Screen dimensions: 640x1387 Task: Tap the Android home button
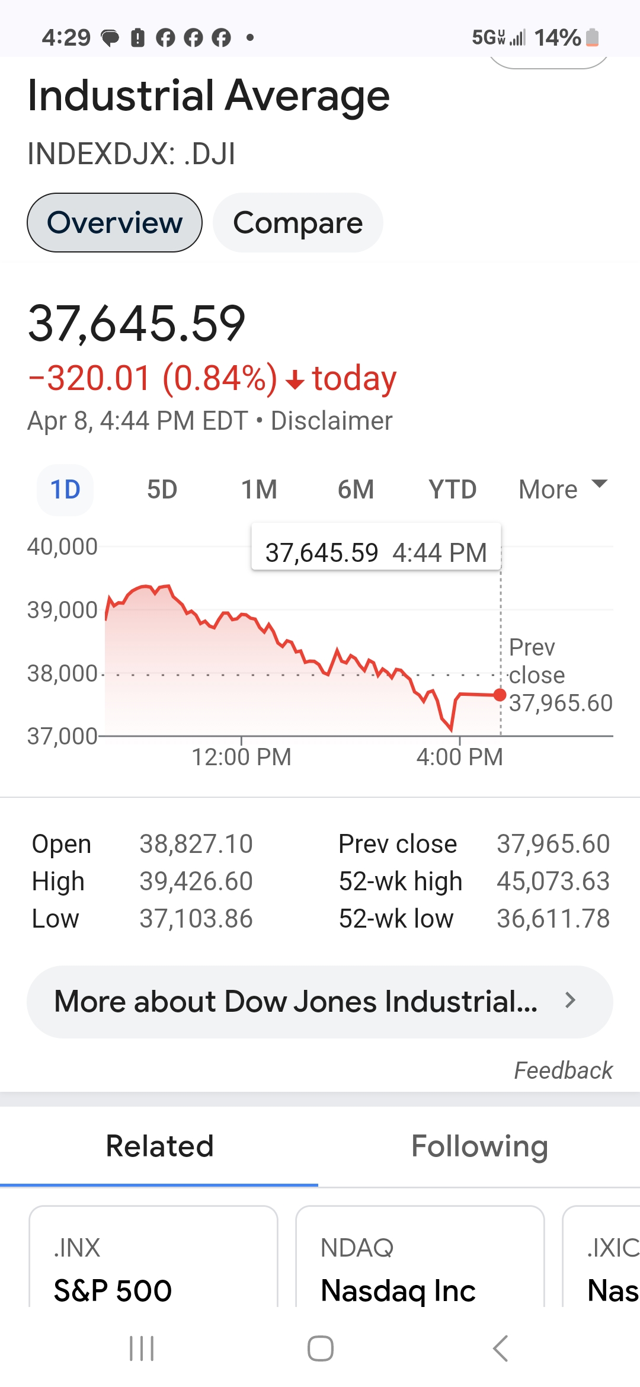[x=320, y=1348]
